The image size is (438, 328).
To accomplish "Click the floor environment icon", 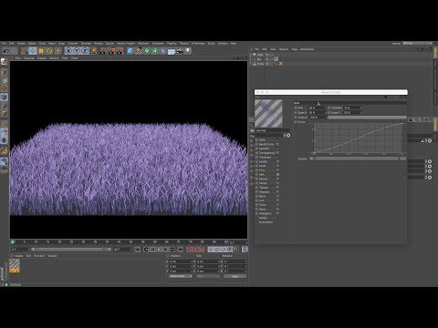I will pyautogui.click(x=171, y=51).
